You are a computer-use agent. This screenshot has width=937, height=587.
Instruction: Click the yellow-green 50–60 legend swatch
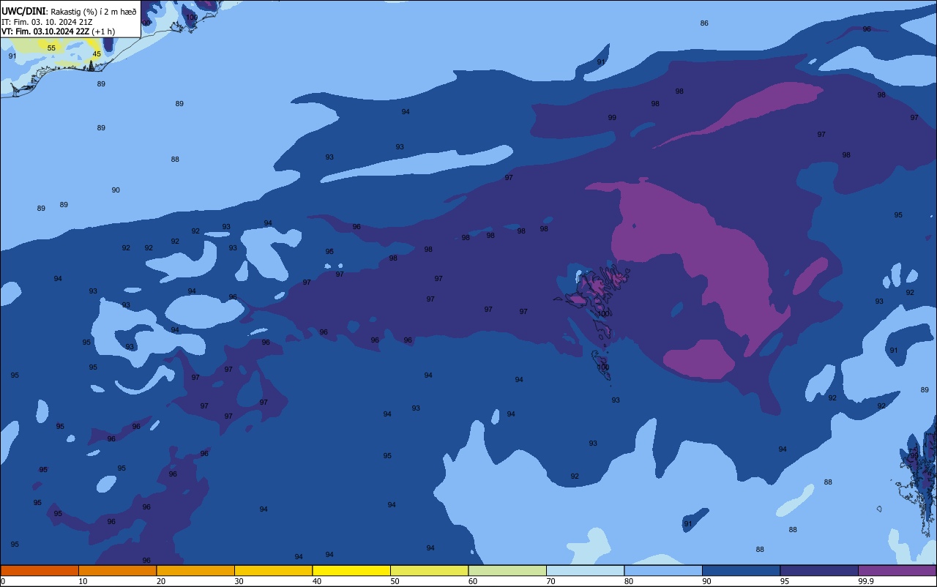(x=429, y=570)
